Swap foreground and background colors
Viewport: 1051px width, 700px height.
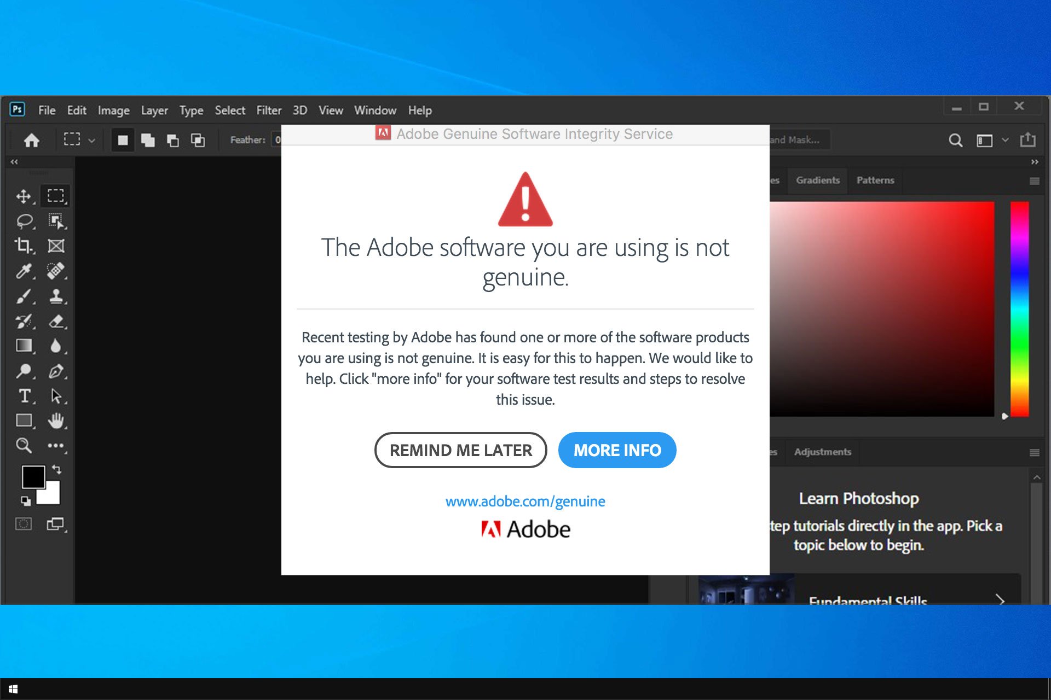coord(55,469)
